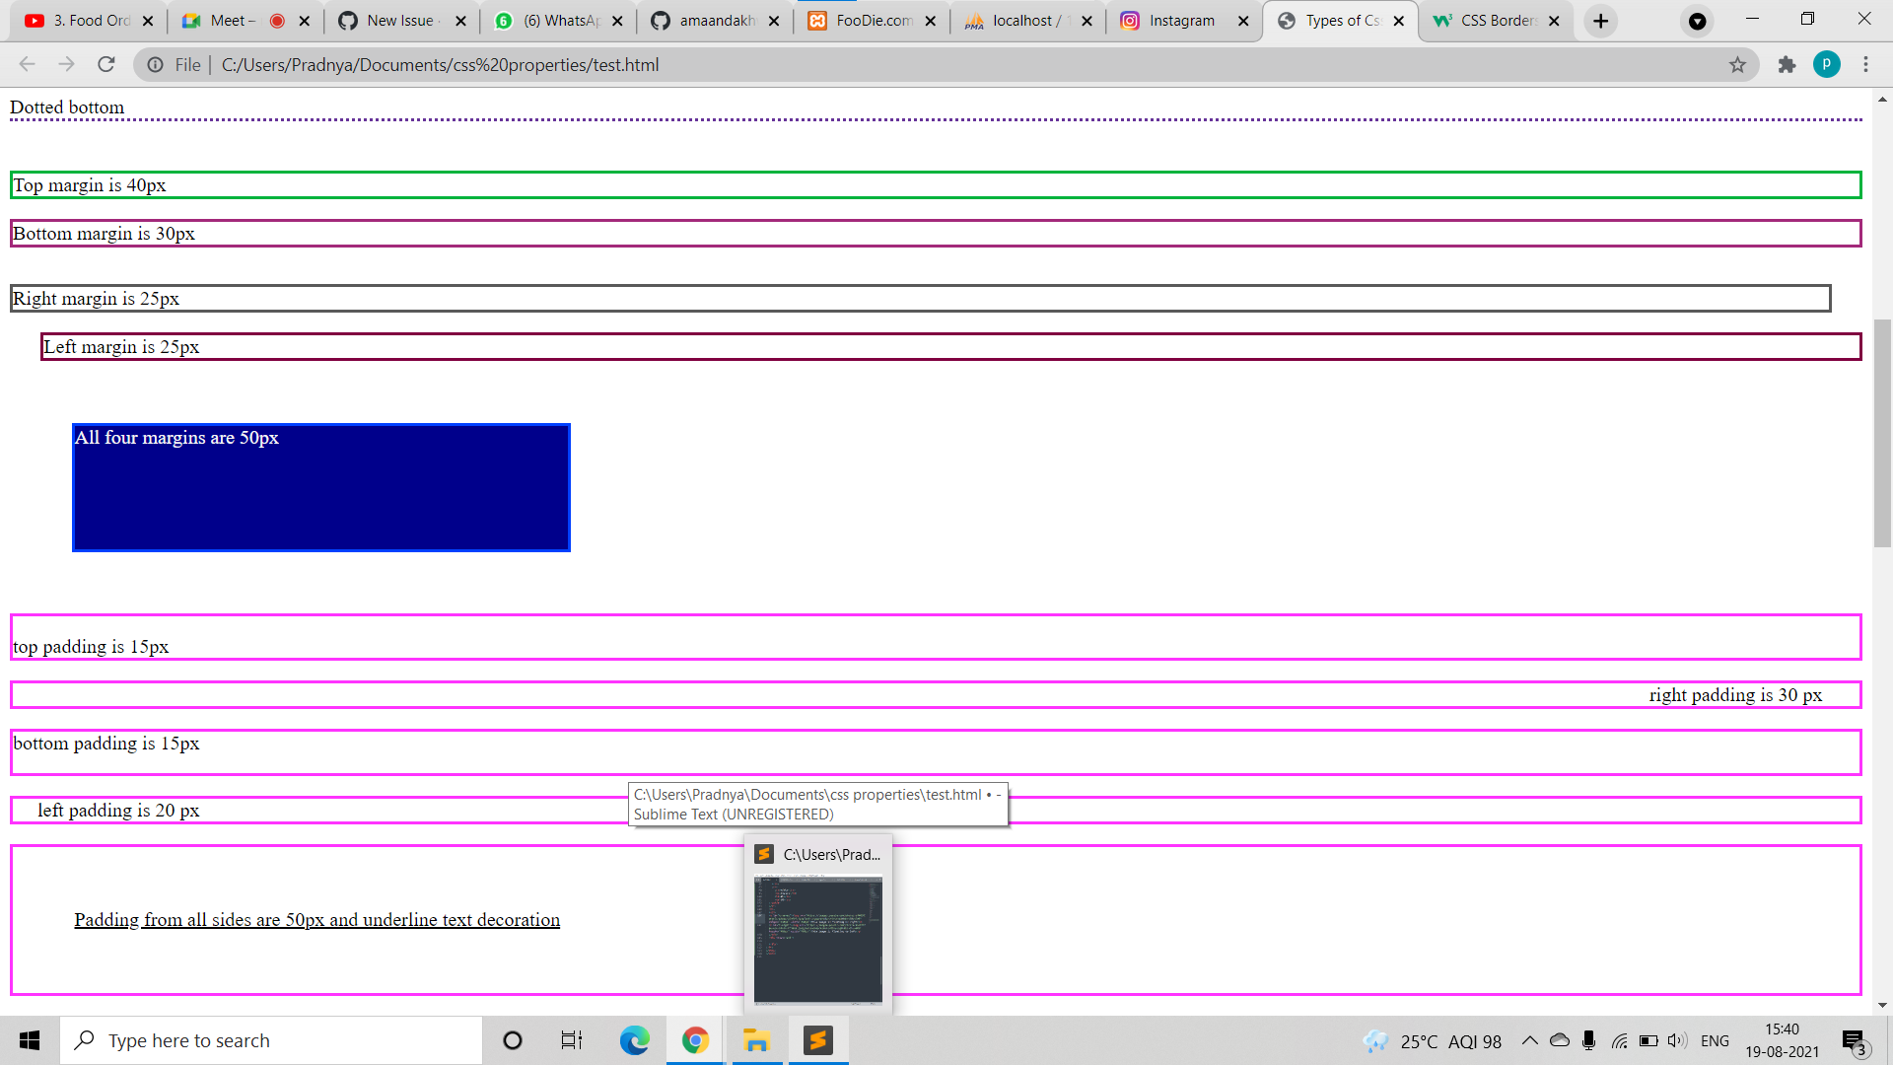Switch to the 3. Food Ord YouTube tab
The height and width of the screenshot is (1065, 1893).
pyautogui.click(x=89, y=21)
